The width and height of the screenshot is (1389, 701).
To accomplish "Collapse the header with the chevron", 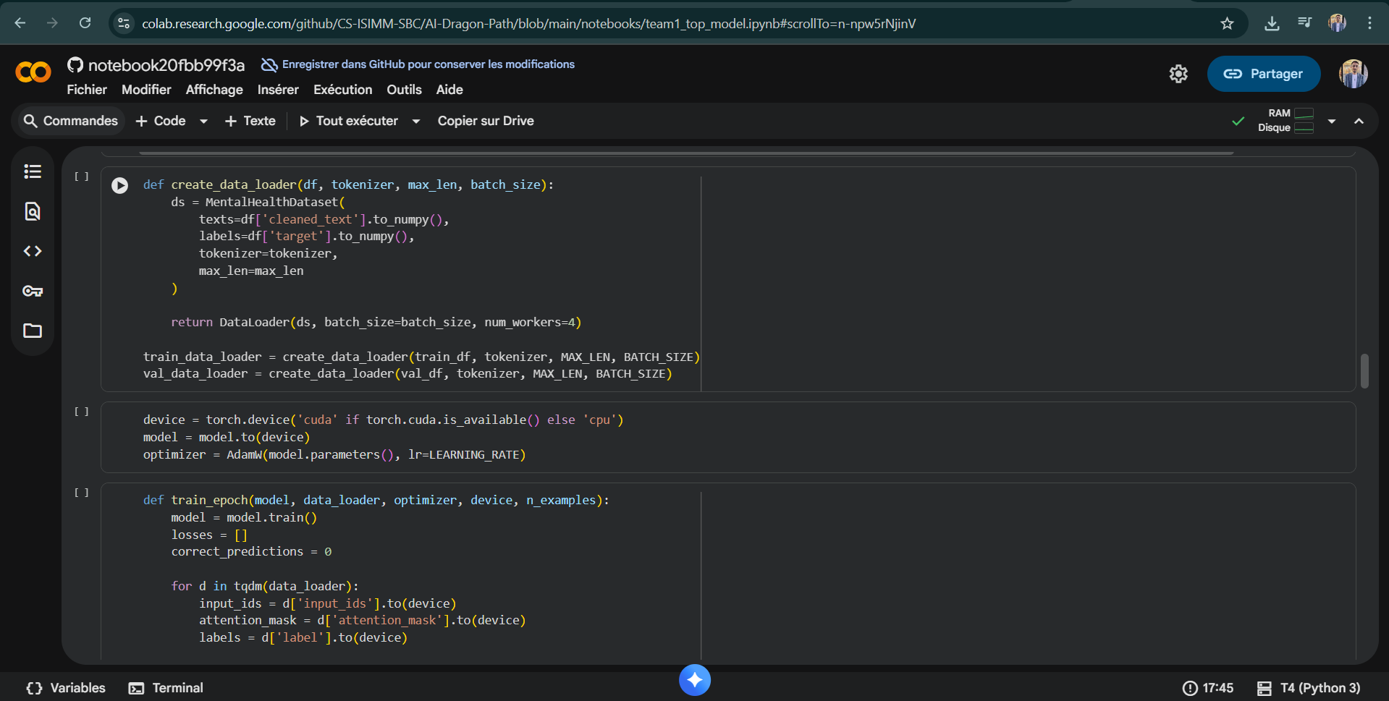I will [x=1359, y=122].
